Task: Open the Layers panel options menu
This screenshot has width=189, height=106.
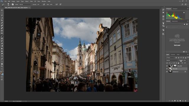Action: [x=188, y=54]
